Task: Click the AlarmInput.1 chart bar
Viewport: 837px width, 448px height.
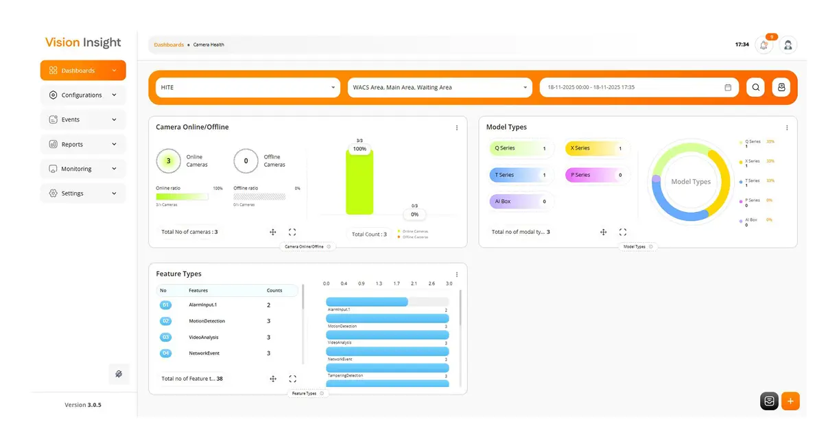Action: (367, 302)
